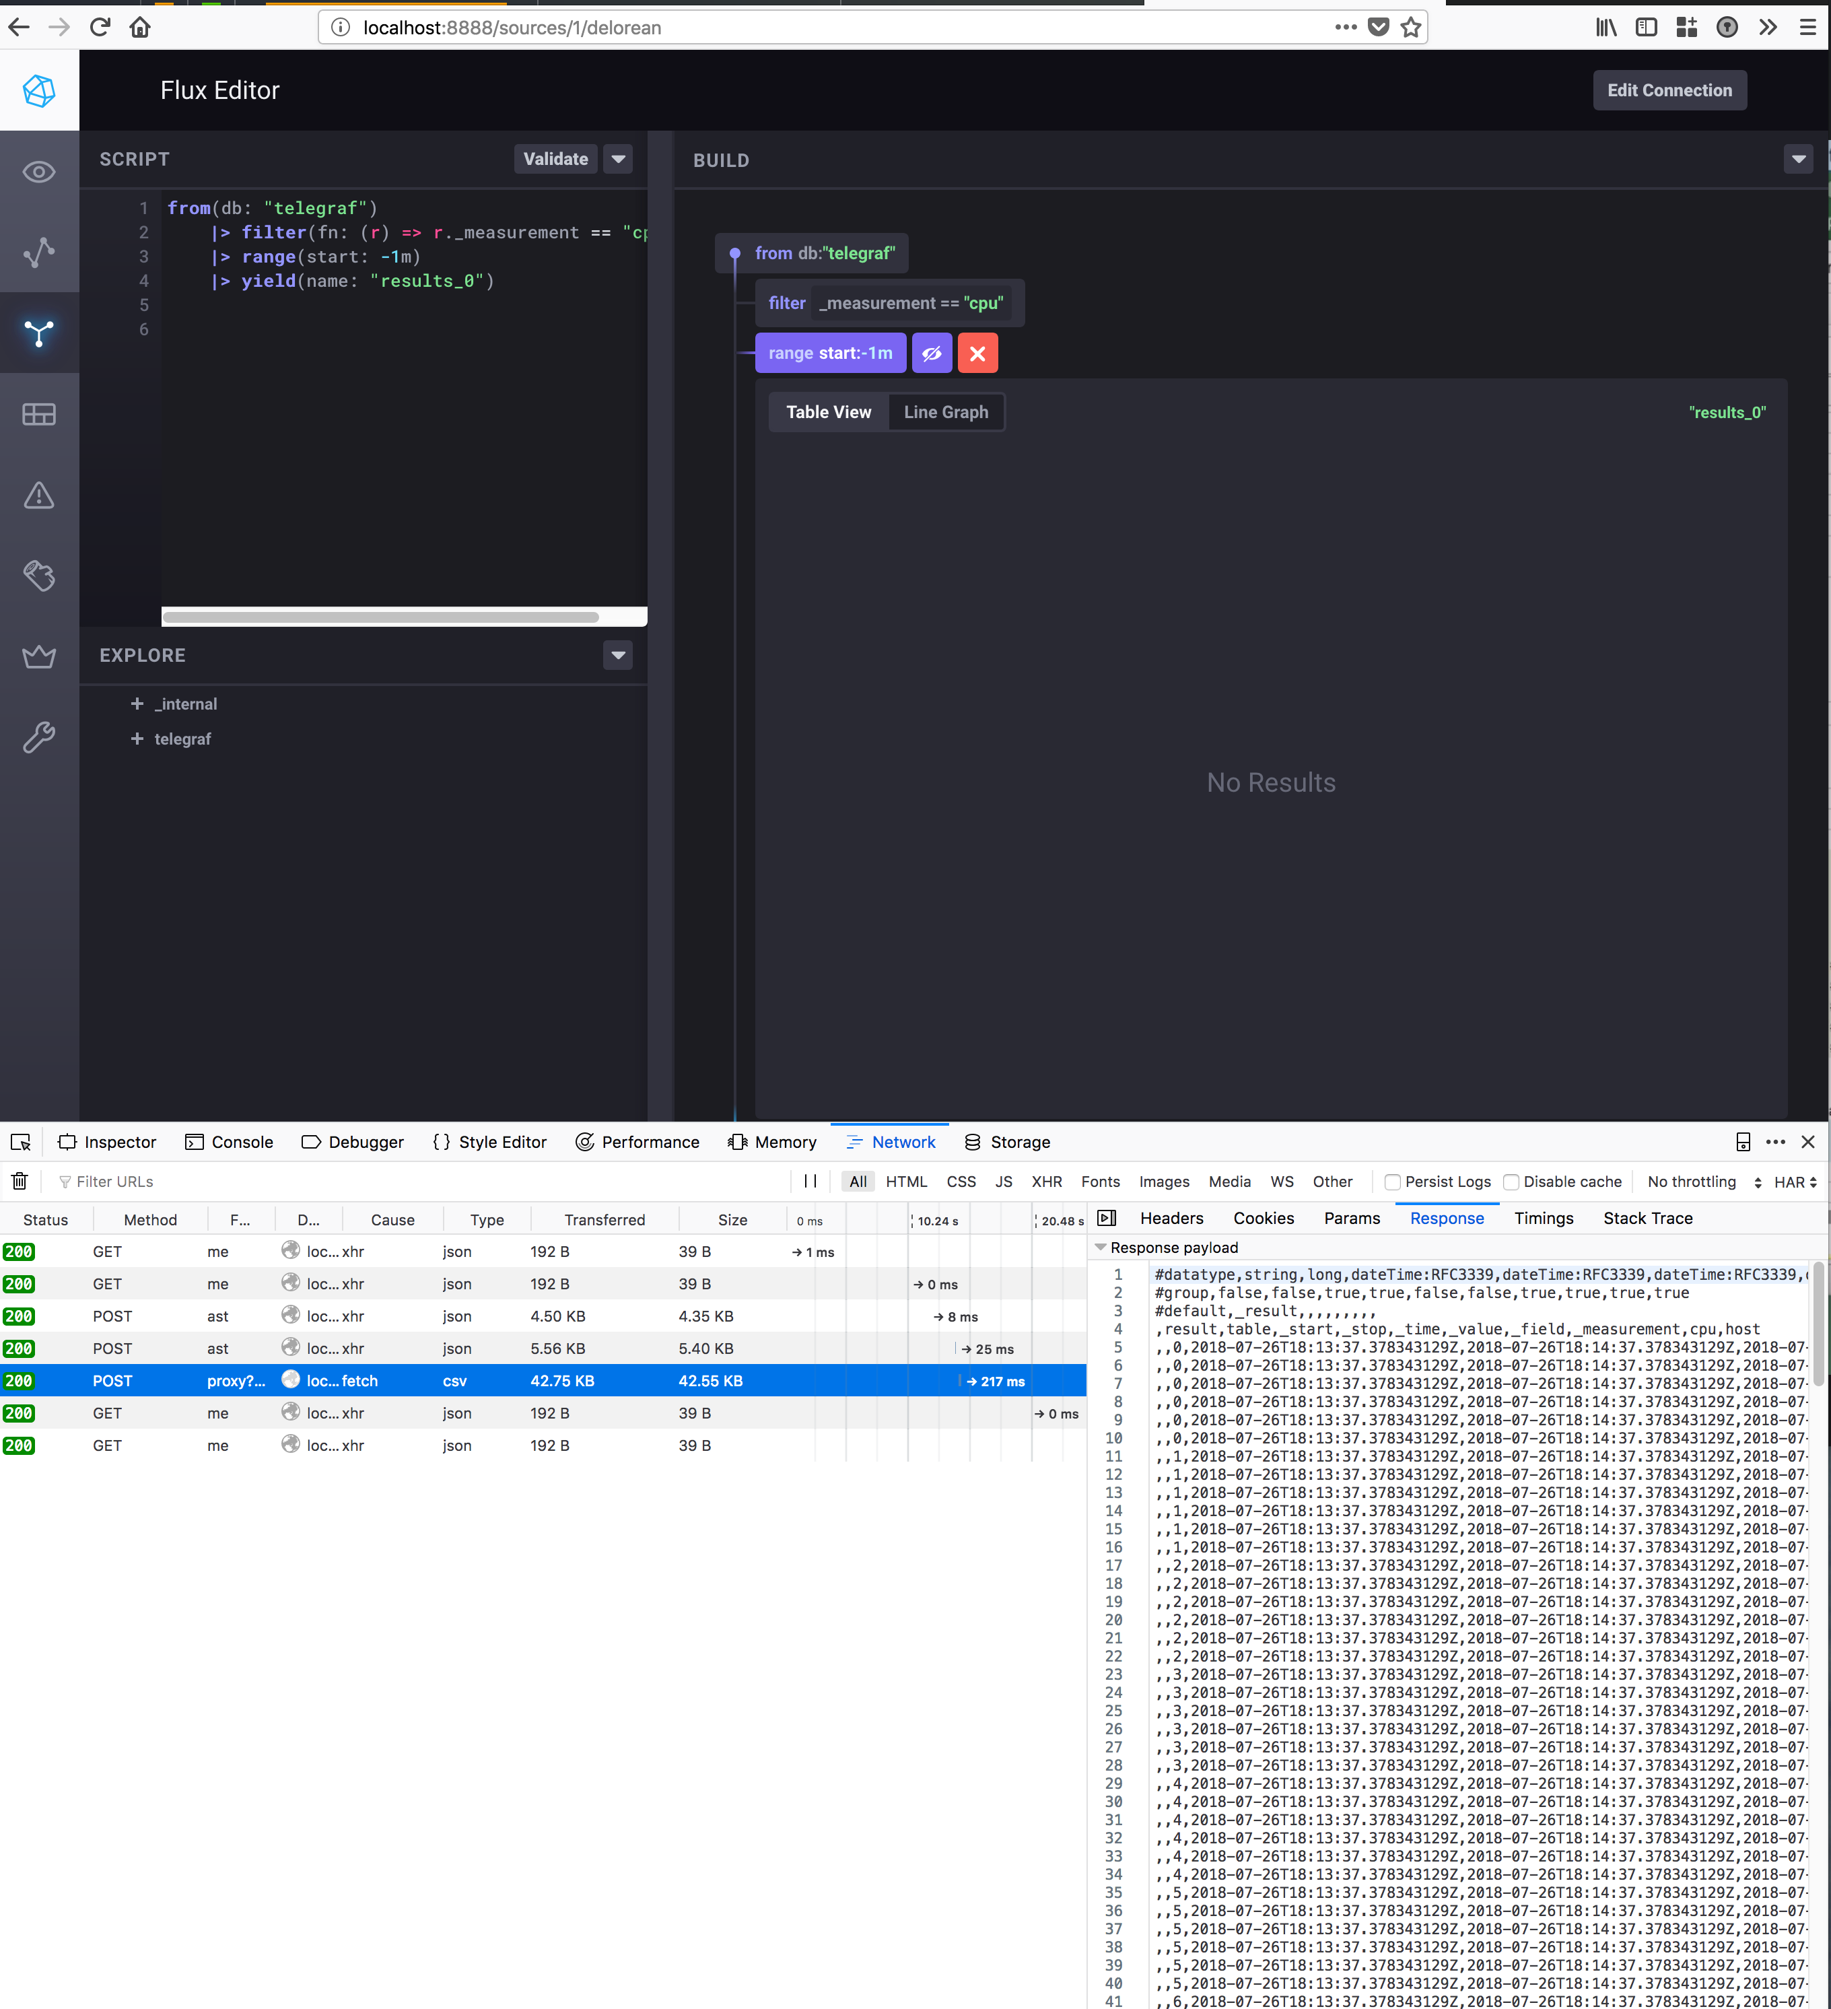This screenshot has height=2009, width=1831.
Task: Clear the network log with trash icon
Action: [19, 1181]
